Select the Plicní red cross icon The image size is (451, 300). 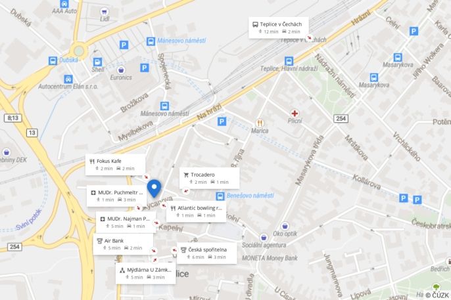(x=295, y=114)
